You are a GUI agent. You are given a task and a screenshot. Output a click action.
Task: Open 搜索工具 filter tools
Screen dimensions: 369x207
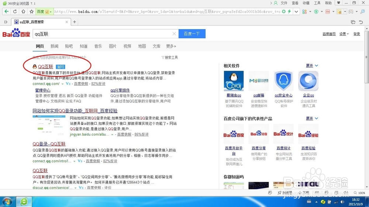click(x=170, y=57)
